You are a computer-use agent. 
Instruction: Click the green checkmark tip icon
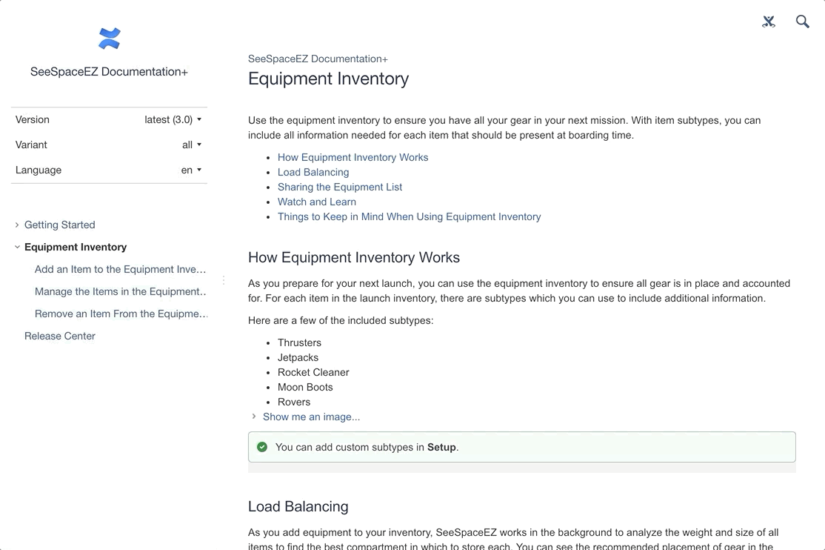[262, 447]
